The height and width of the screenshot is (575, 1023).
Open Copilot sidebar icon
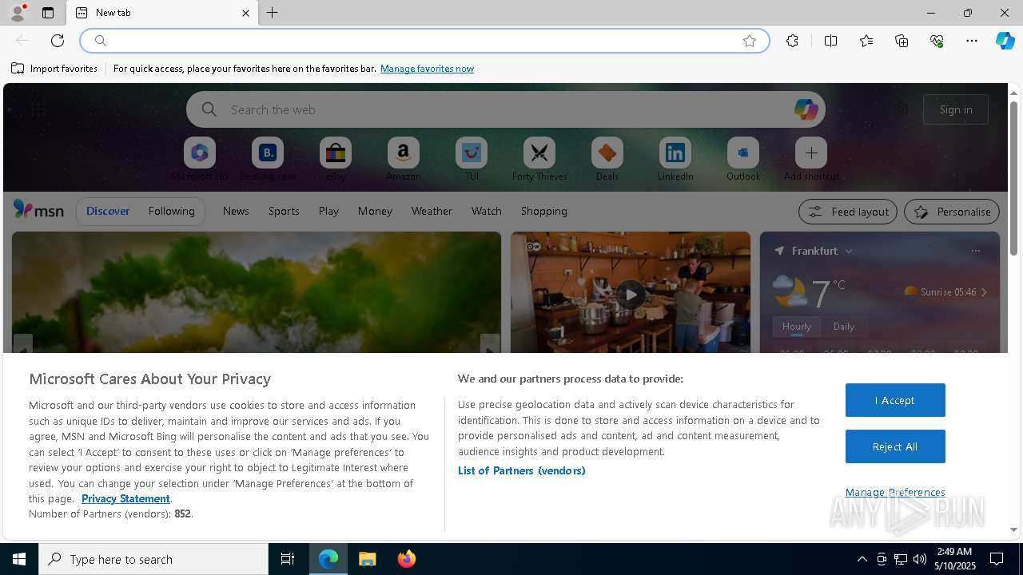tap(1005, 41)
